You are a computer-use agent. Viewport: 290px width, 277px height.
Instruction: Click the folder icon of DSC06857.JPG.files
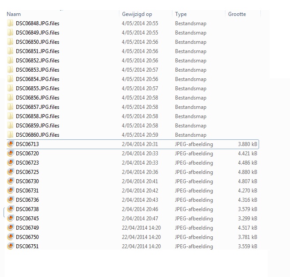point(10,107)
